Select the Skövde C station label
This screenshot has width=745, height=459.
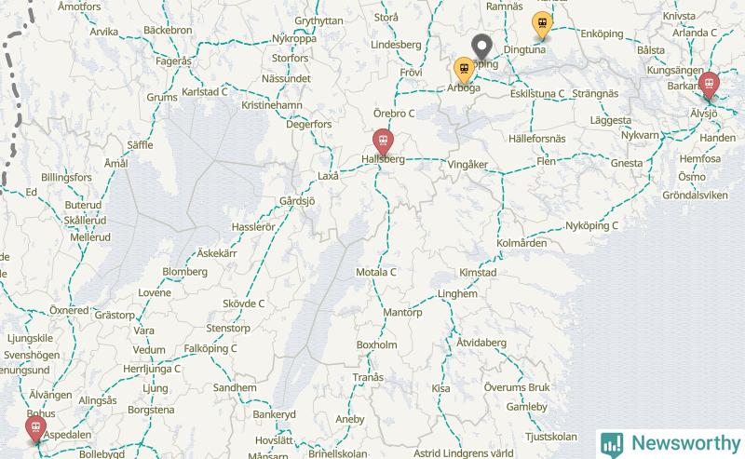coord(244,304)
